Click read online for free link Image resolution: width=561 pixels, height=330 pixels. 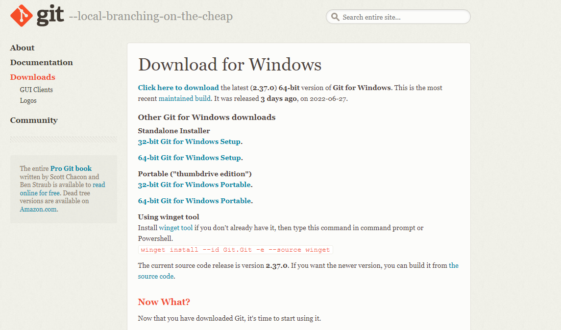point(63,189)
